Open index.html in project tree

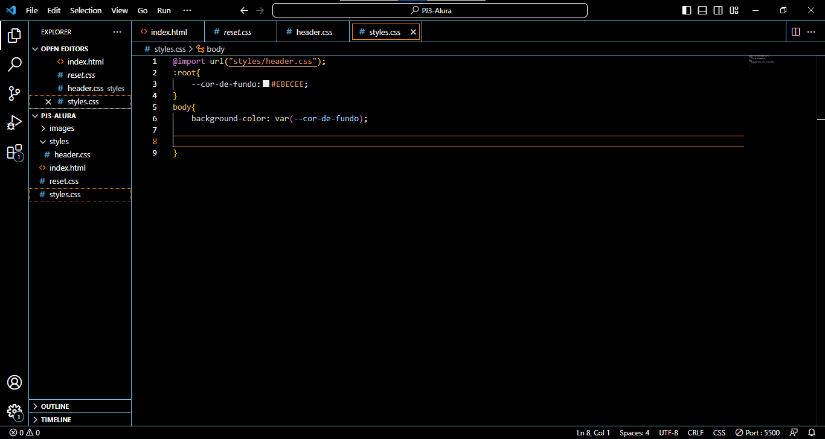click(80, 168)
